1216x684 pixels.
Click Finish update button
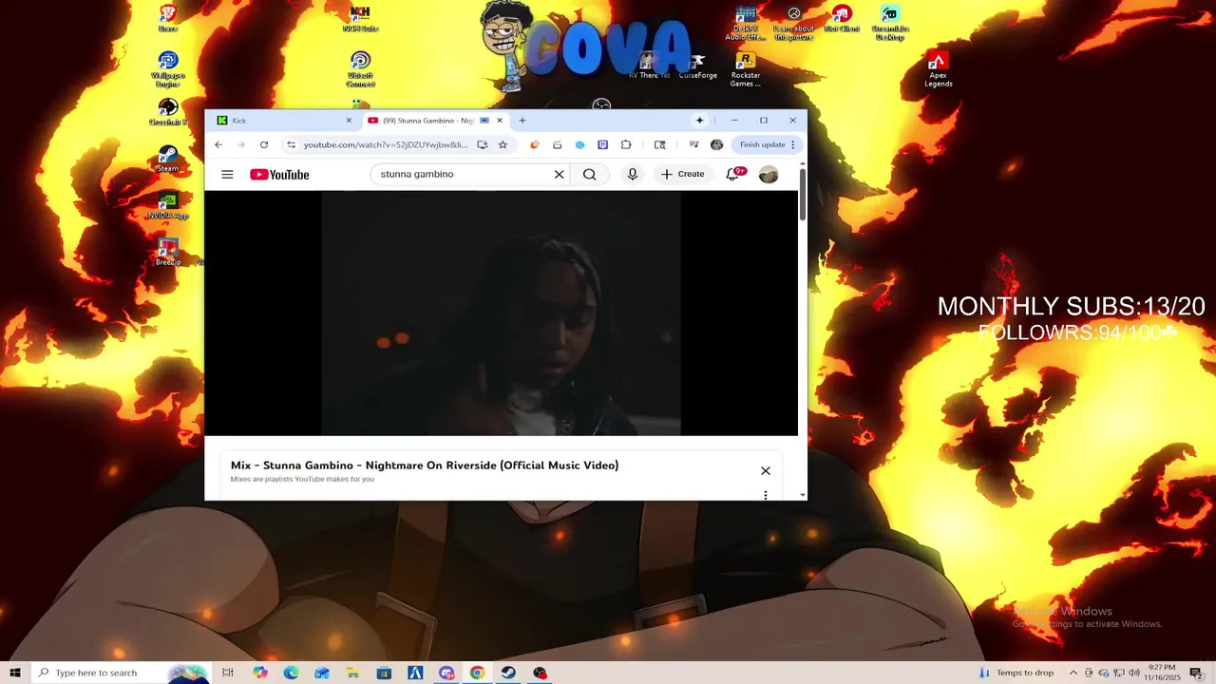pos(763,144)
